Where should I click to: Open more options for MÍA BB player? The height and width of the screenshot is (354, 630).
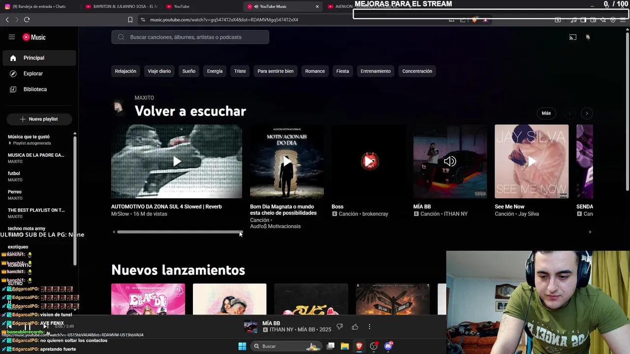[x=370, y=326]
